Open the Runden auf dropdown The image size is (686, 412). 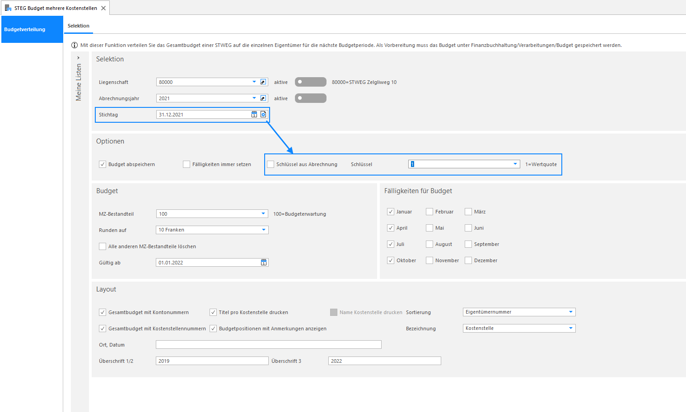point(264,230)
